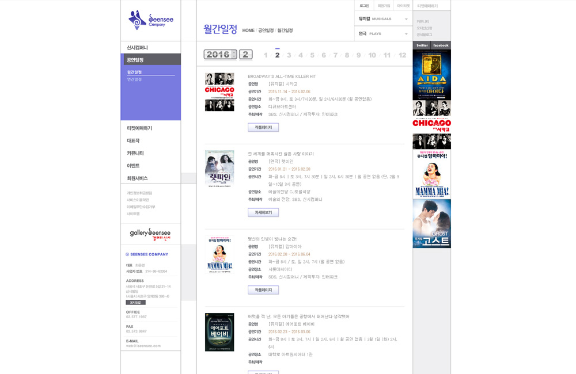Image resolution: width=576 pixels, height=374 pixels.
Task: Open 커뮤니티 in the left menu
Action: click(x=135, y=153)
